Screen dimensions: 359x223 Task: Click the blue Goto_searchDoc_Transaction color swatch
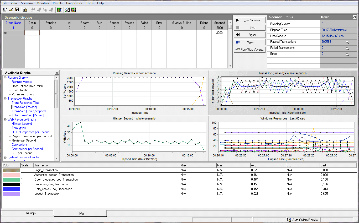pos(11,189)
